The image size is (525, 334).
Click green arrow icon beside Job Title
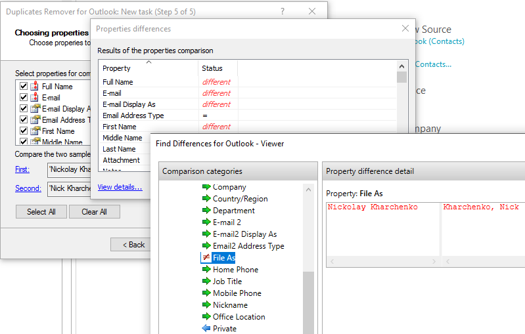(206, 281)
